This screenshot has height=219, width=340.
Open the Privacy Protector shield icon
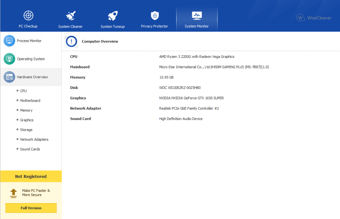[x=155, y=15]
